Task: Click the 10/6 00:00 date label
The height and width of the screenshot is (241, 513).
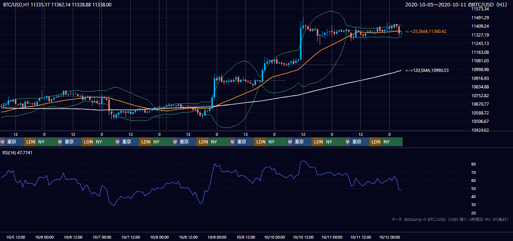Action: pos(44,237)
